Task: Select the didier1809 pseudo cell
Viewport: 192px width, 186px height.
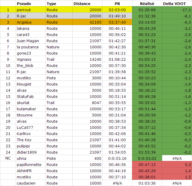Action: click(31, 152)
